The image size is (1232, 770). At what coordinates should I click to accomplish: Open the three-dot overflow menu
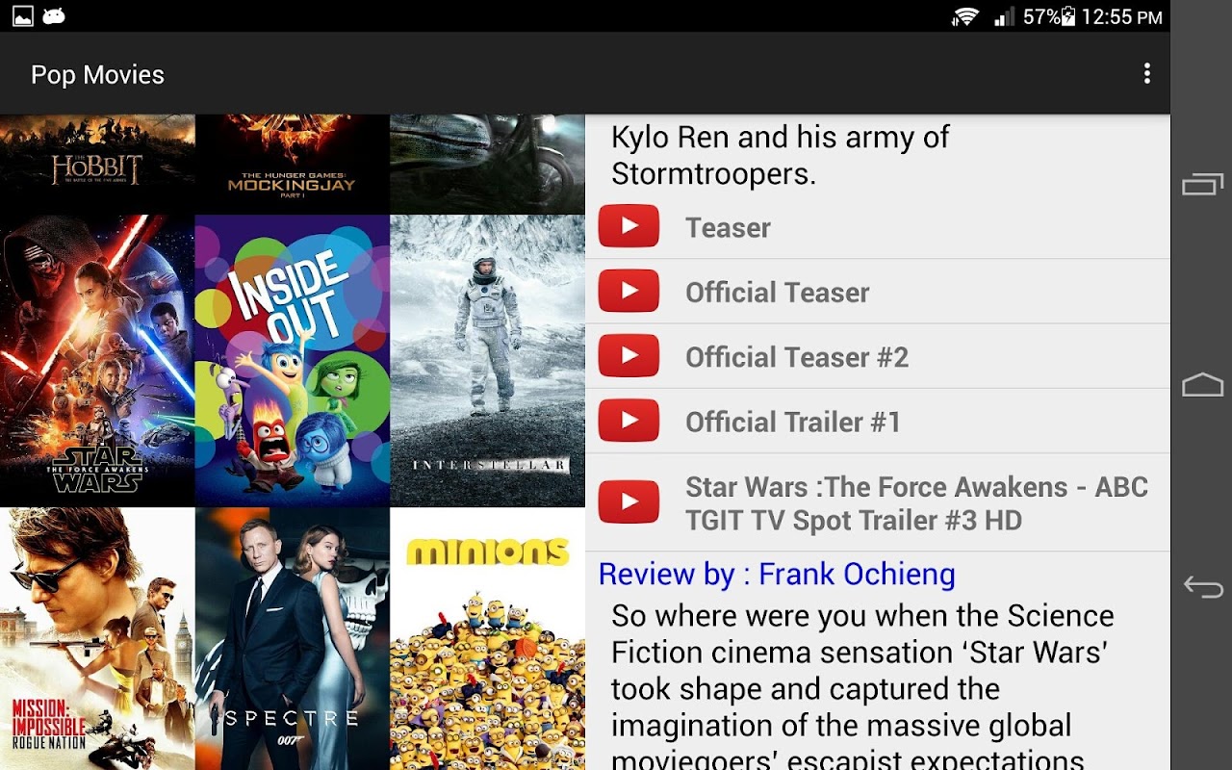[x=1146, y=74]
